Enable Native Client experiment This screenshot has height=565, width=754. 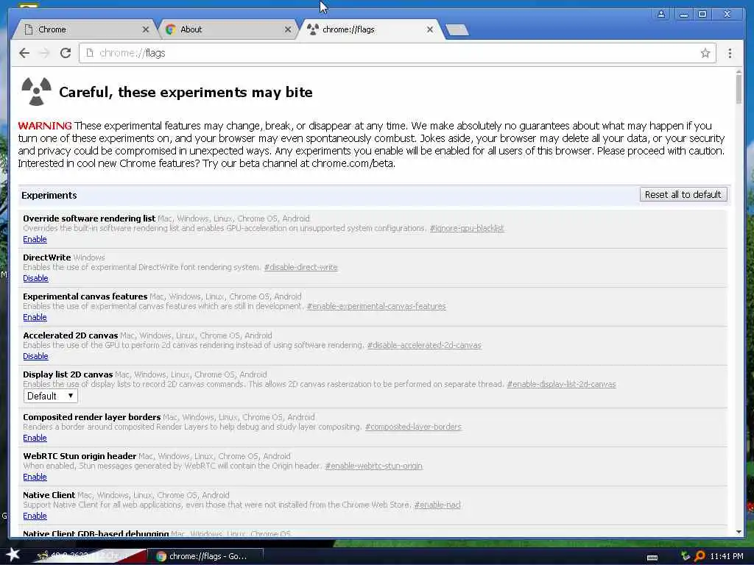(35, 516)
